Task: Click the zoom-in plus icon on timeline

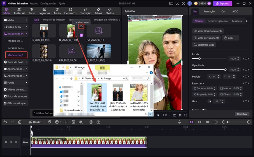Action: (249, 122)
